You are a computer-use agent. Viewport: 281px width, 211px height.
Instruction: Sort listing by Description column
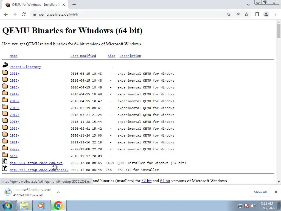[x=130, y=56]
